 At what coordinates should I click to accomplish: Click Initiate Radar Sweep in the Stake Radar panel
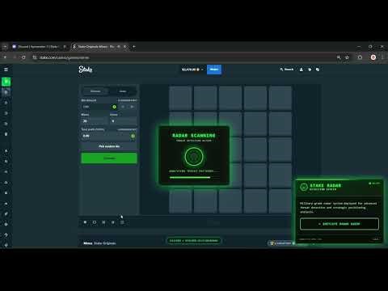coord(339,224)
